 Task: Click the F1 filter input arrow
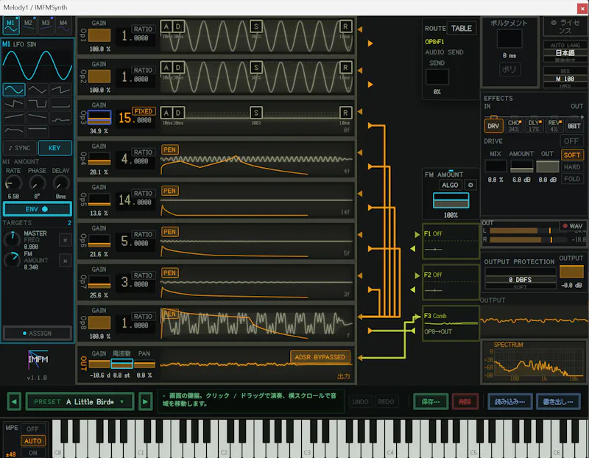click(x=417, y=234)
